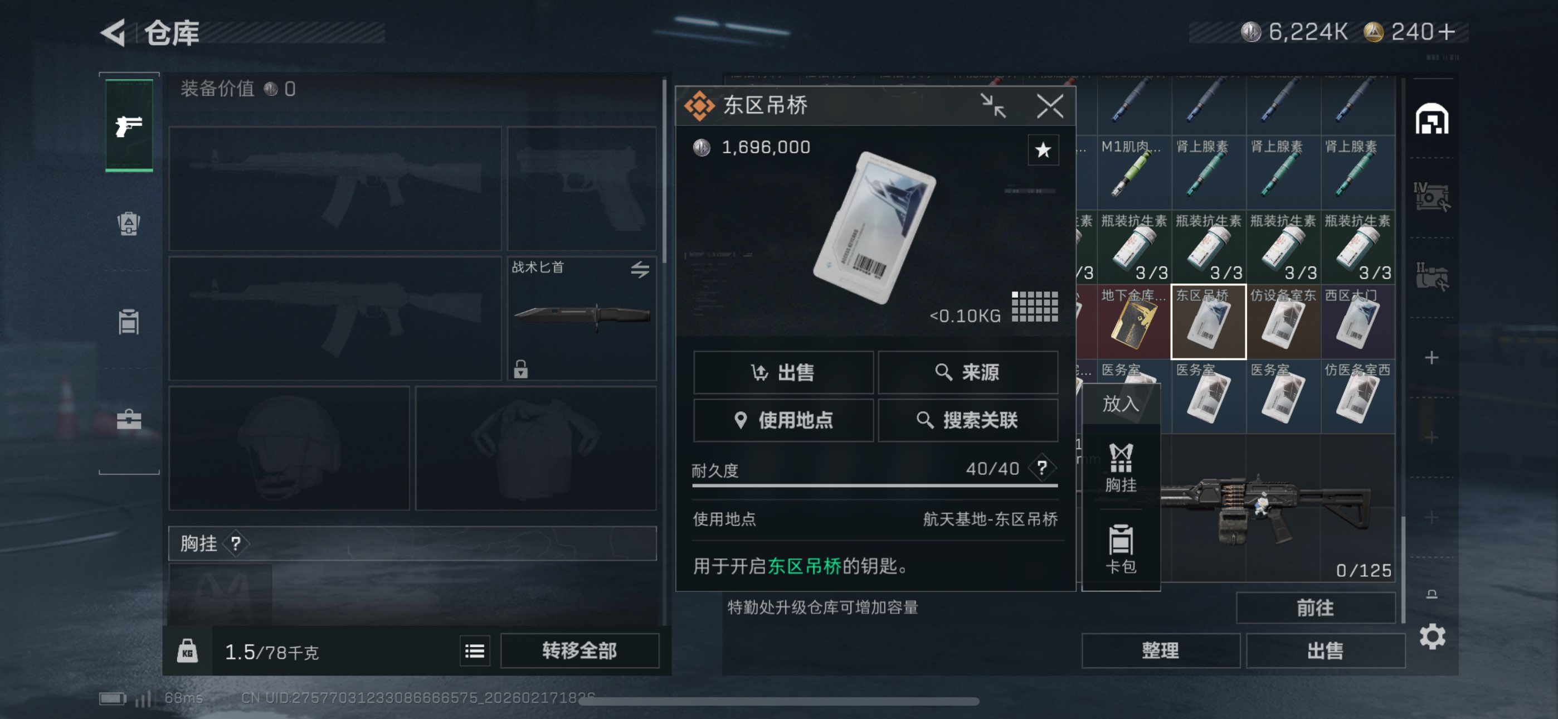Viewport: 1558px width, 719px height.
Task: Click the 来源 source button
Action: point(967,372)
